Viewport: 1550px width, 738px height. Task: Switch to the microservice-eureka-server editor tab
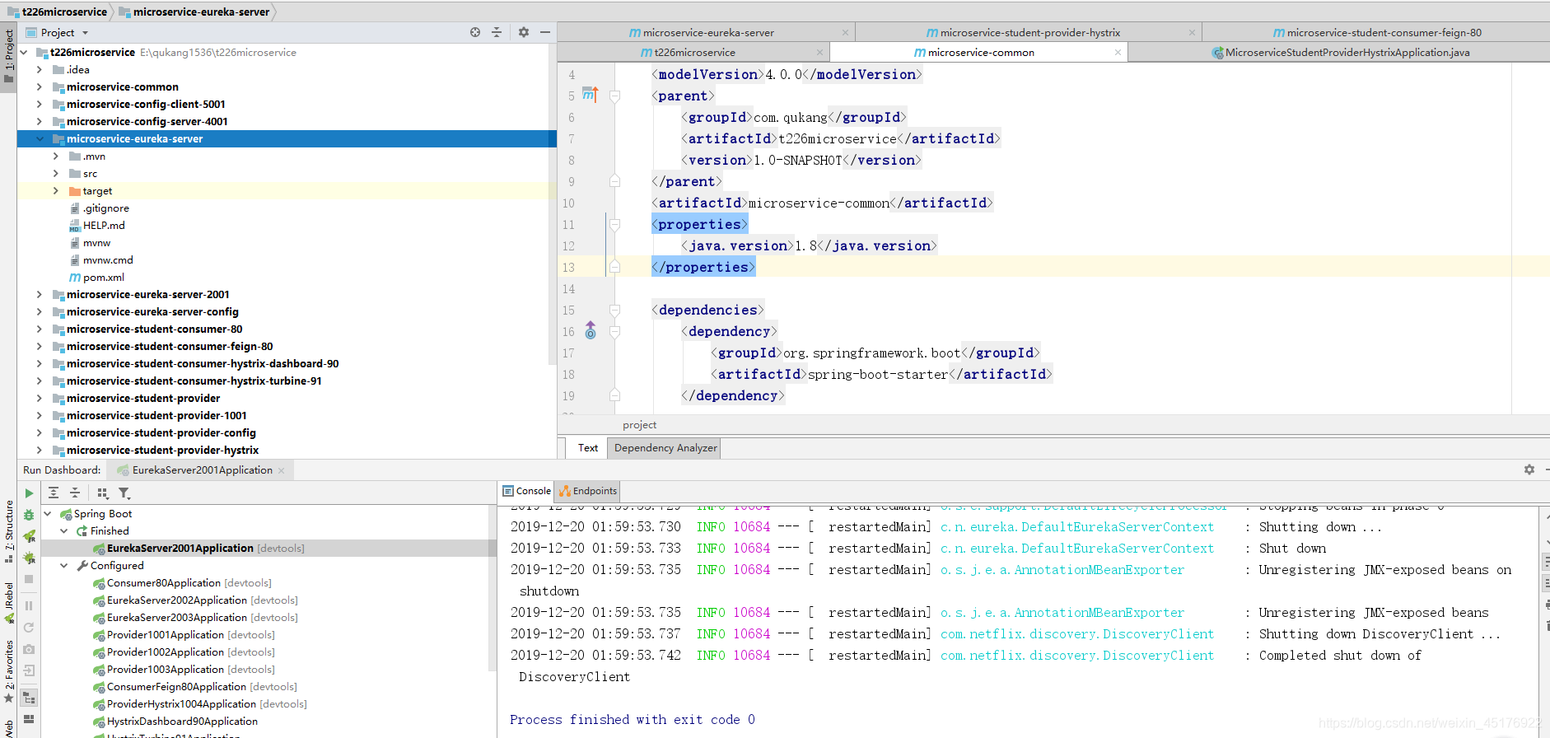[x=707, y=33]
